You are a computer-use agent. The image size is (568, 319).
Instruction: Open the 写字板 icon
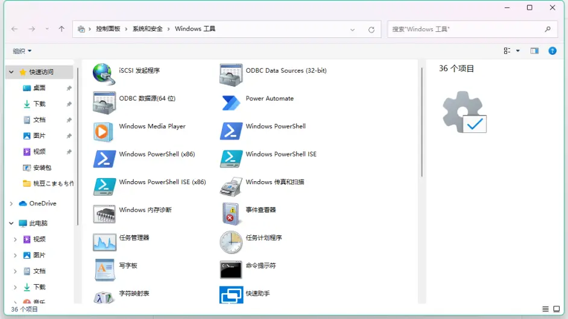[104, 270]
